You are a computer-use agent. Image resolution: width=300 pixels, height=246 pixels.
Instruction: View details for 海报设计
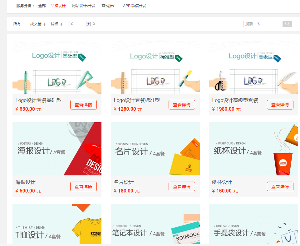point(83,186)
